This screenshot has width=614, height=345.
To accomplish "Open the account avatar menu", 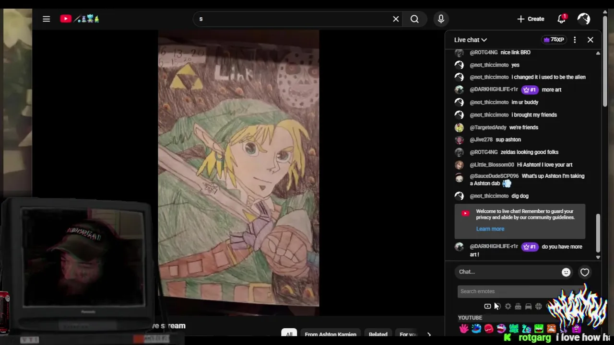I will pos(584,19).
